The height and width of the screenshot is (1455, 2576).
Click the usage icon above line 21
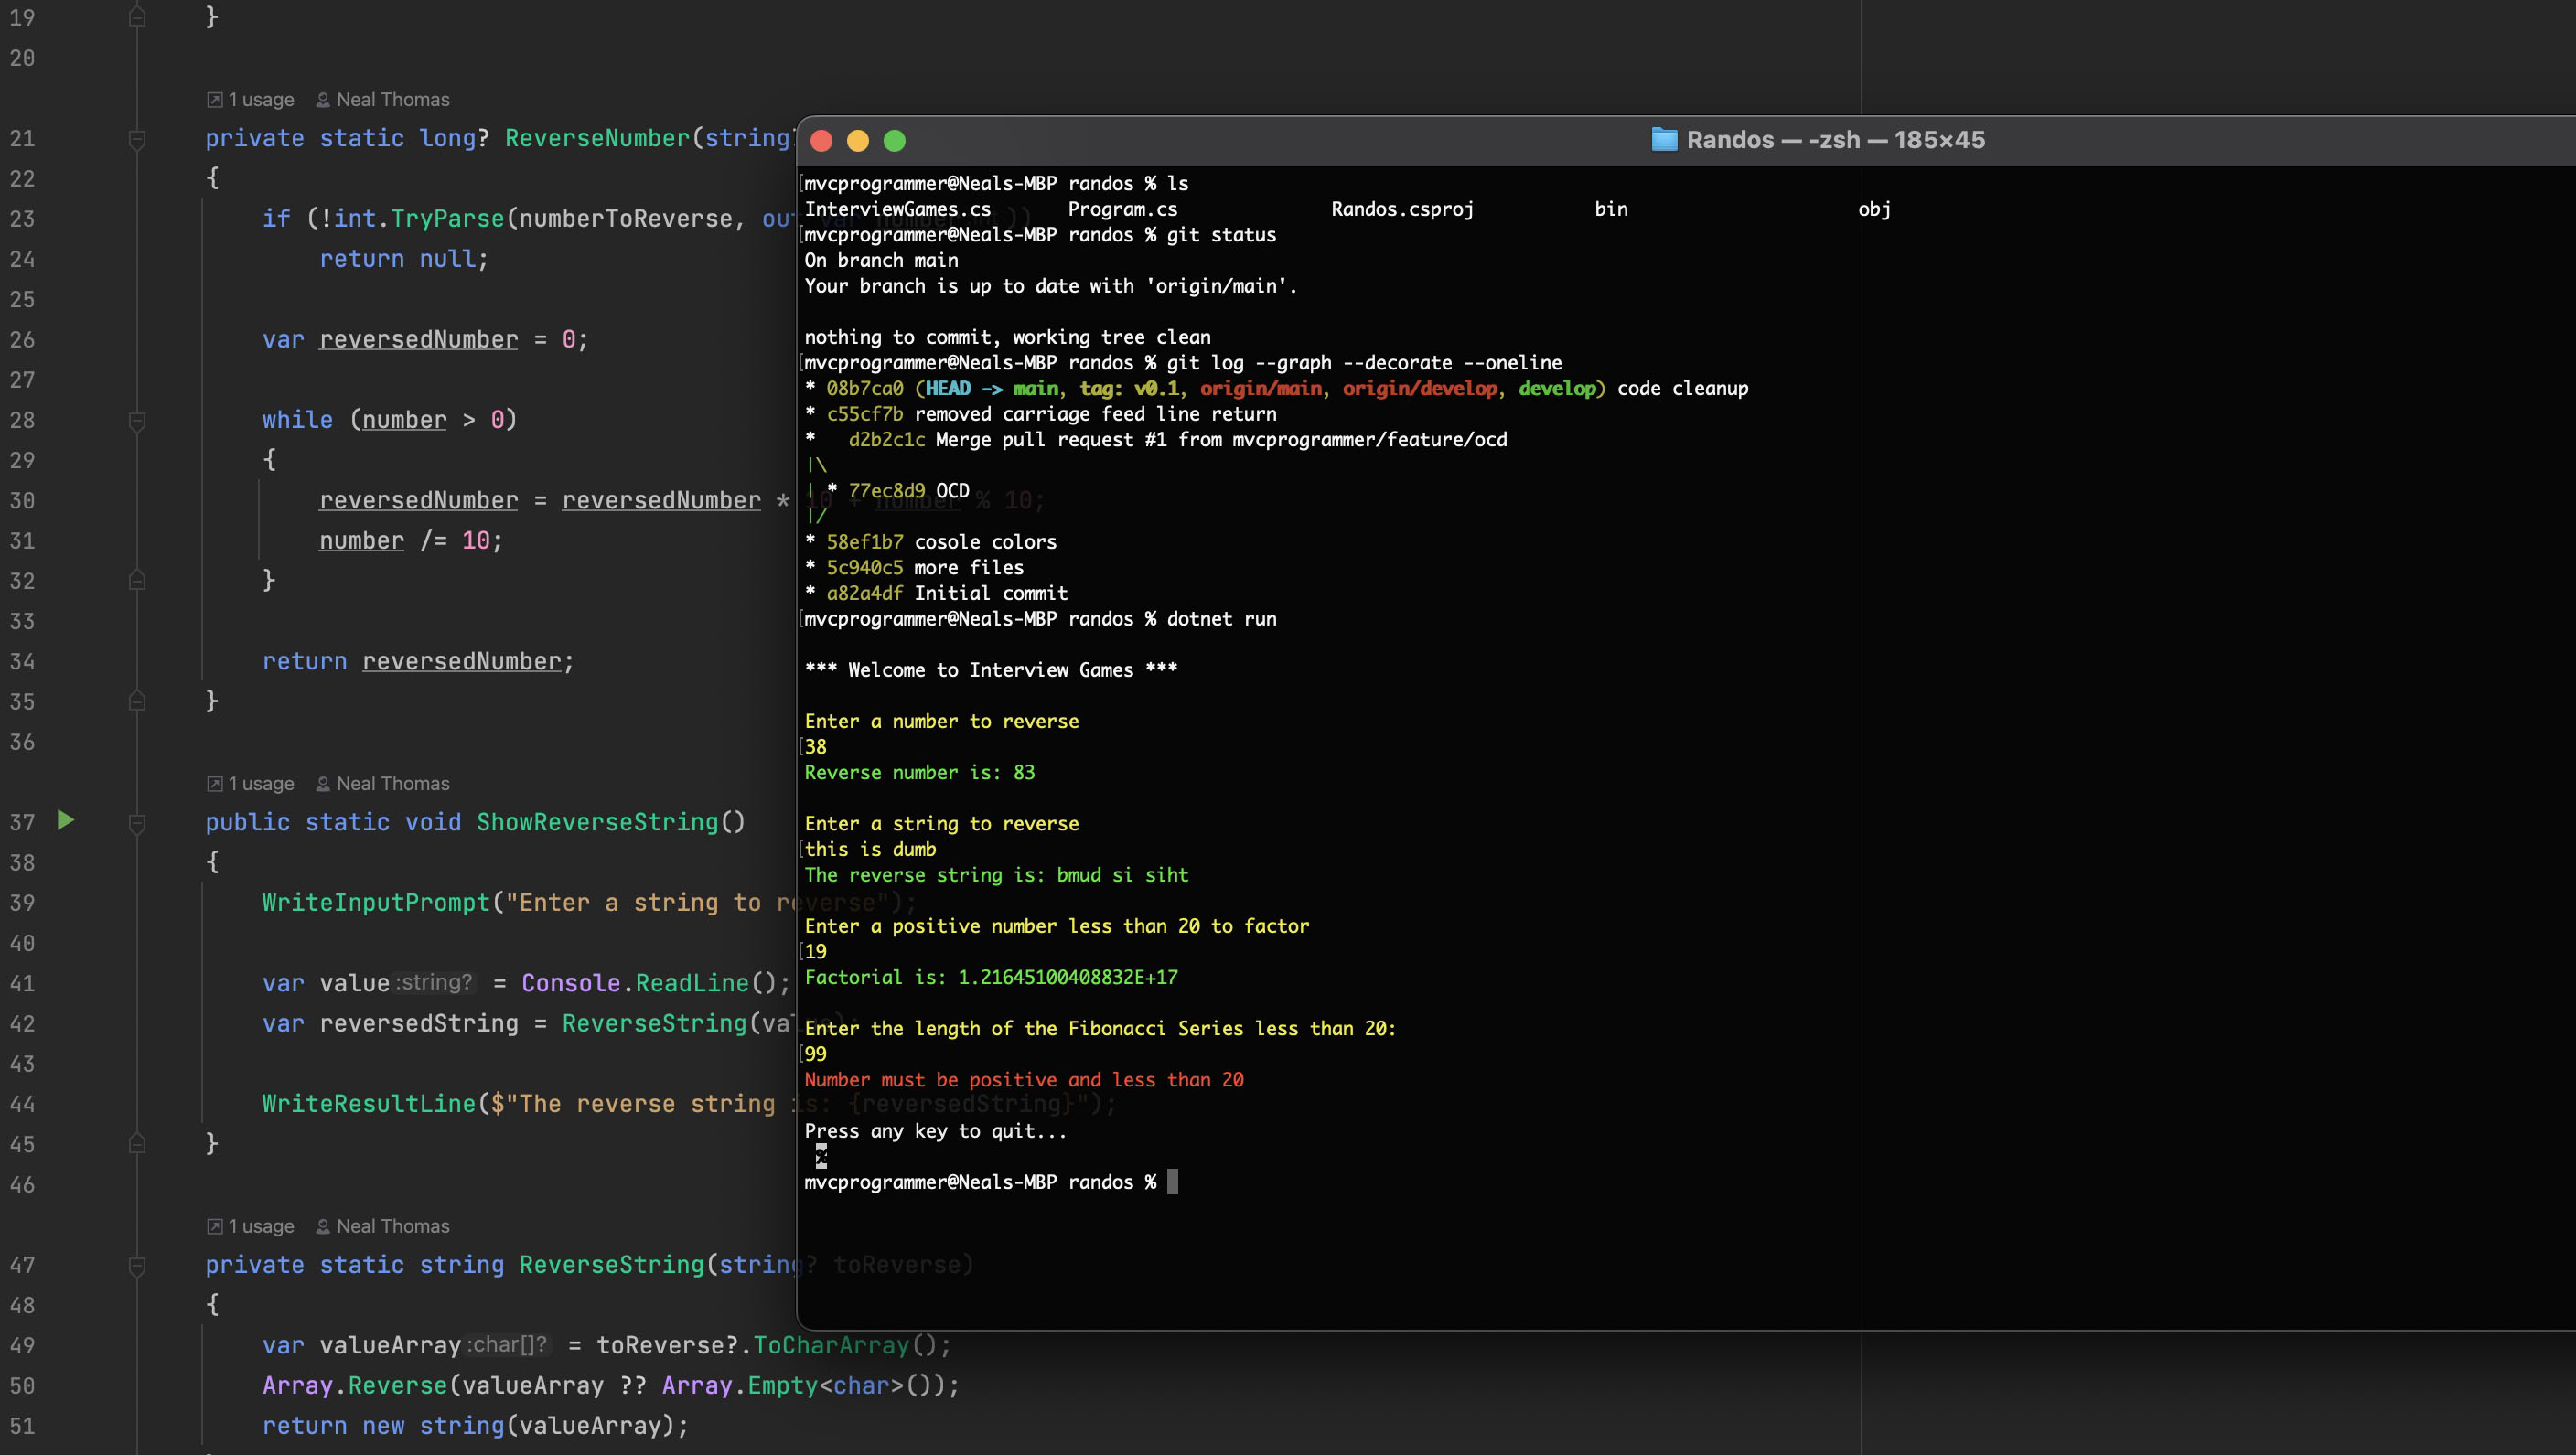tap(214, 100)
